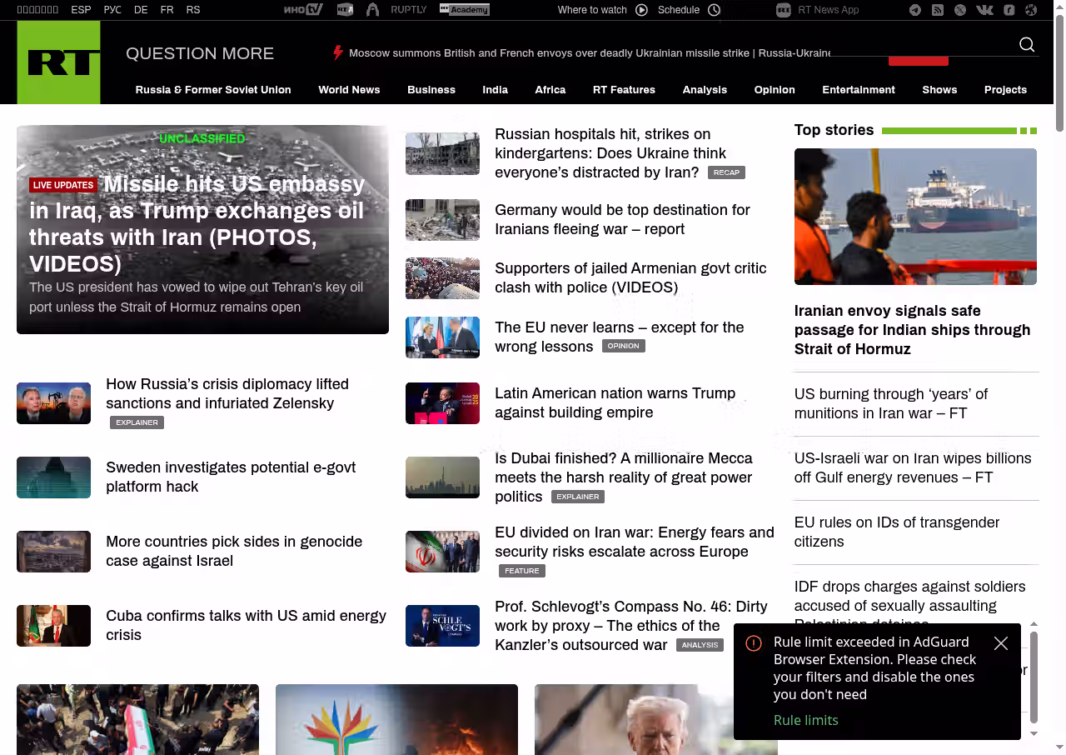The width and height of the screenshot is (1066, 755).
Task: Click the RT green logo
Action: click(x=58, y=62)
